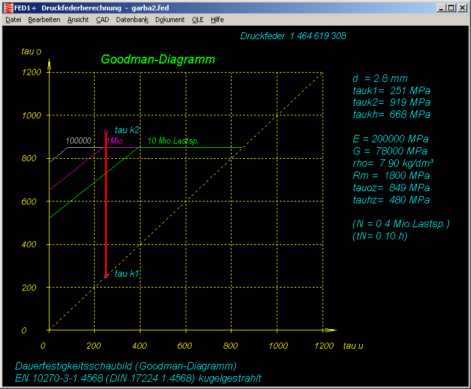Image resolution: width=471 pixels, height=389 pixels.
Task: Click the tau k1 circle marker
Action: click(x=106, y=276)
